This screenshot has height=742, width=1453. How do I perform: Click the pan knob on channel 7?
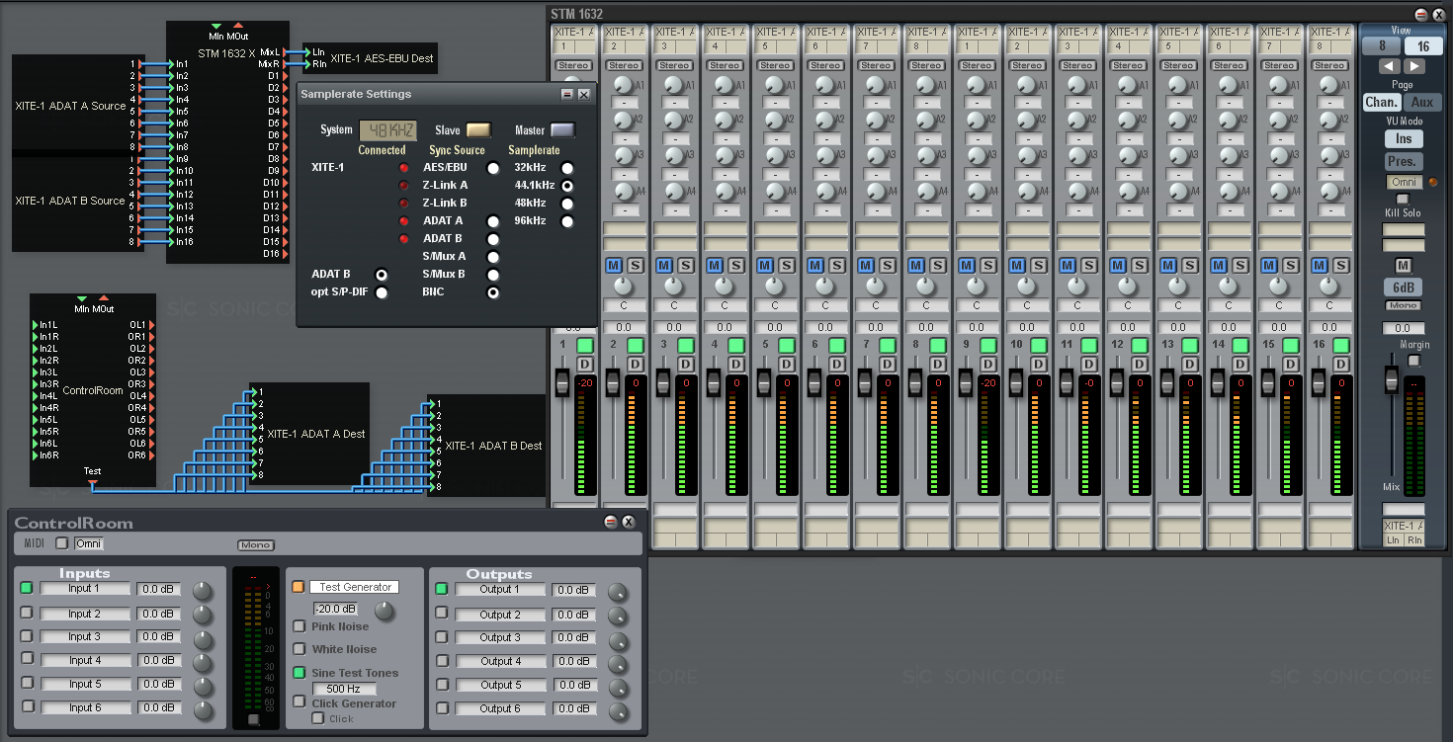(x=876, y=286)
